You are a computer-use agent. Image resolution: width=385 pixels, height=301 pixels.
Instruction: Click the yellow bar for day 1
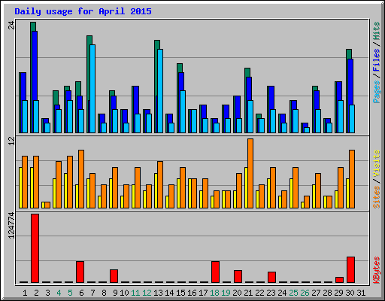click(x=20, y=187)
